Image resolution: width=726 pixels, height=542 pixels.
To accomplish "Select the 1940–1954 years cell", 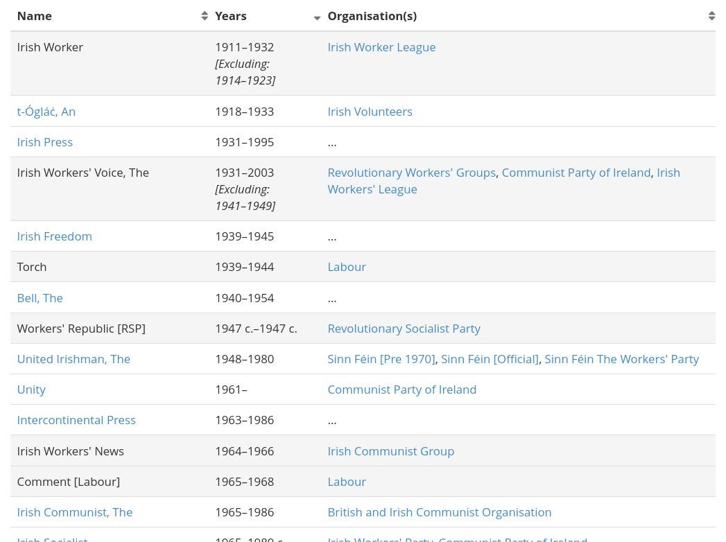I will pyautogui.click(x=265, y=298).
